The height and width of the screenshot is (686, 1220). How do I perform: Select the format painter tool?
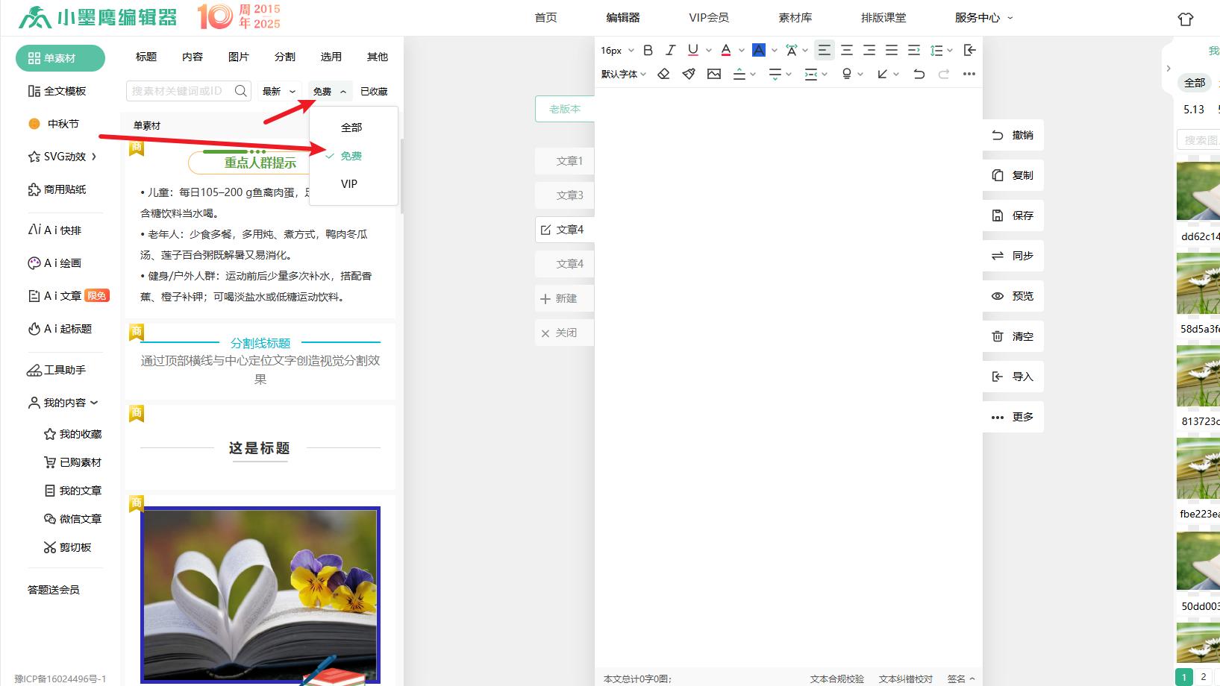point(688,74)
